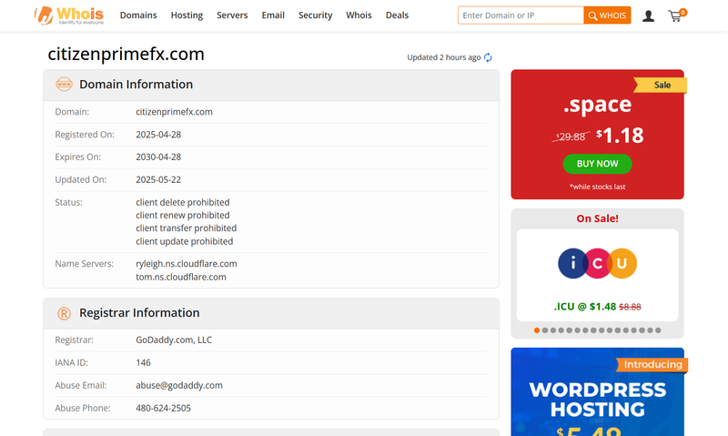
Task: Focus the Enter Domain or IP field
Action: pos(521,15)
